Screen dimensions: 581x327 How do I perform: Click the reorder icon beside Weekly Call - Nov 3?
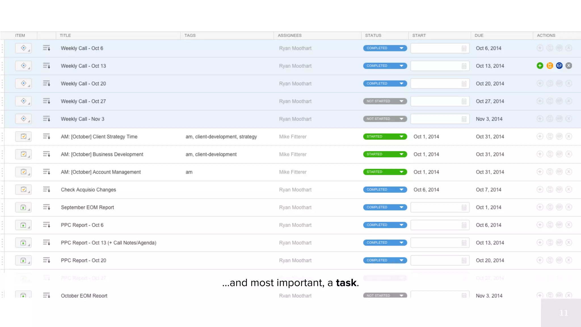click(47, 119)
